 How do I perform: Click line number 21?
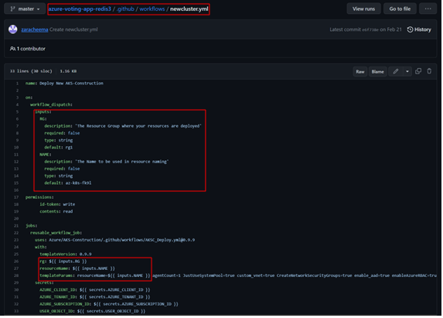(x=16, y=226)
